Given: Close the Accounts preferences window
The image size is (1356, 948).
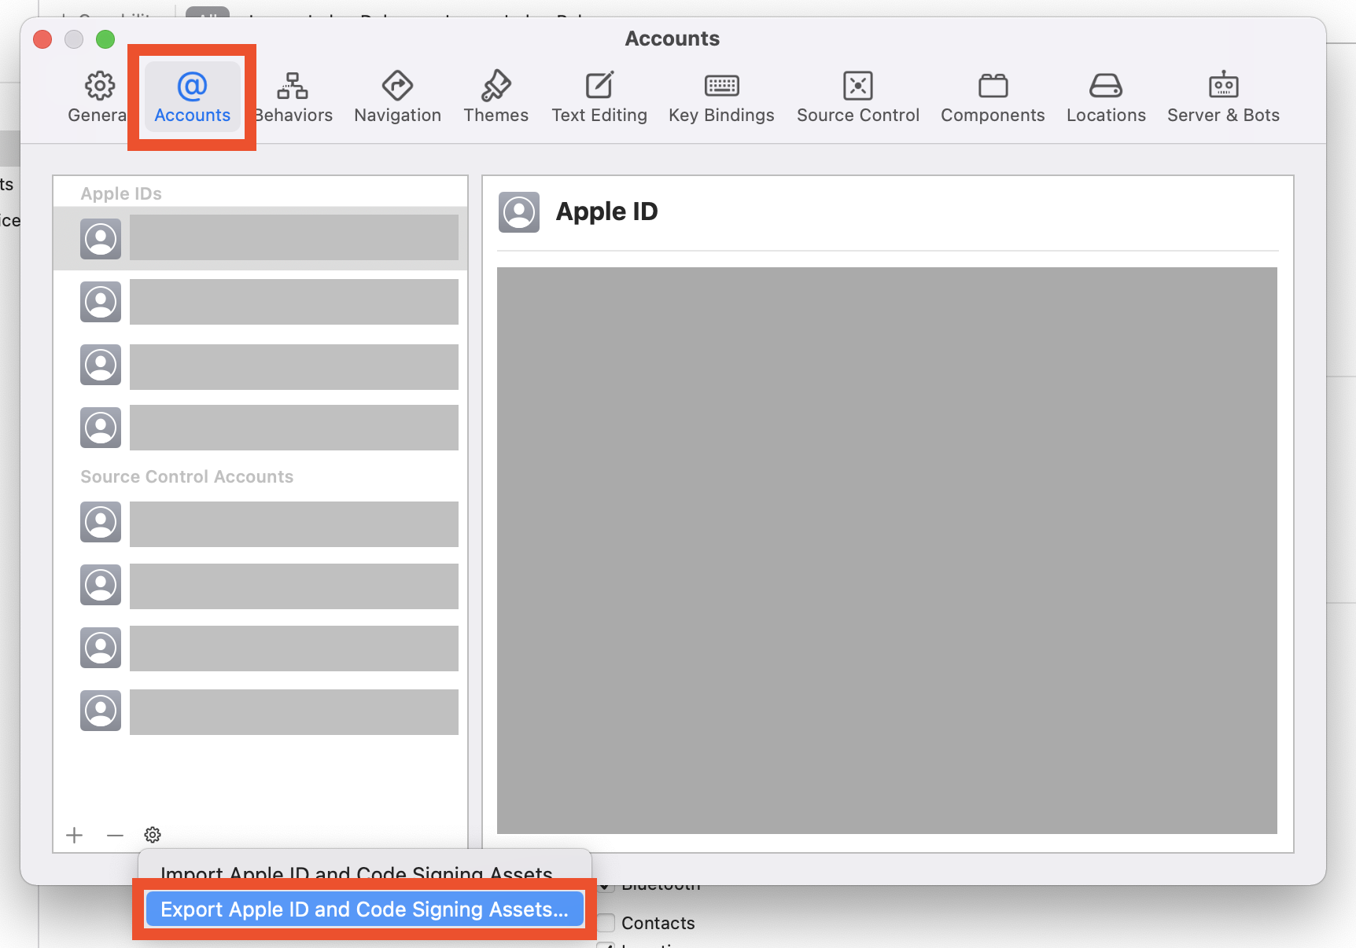Looking at the screenshot, I should click(42, 39).
